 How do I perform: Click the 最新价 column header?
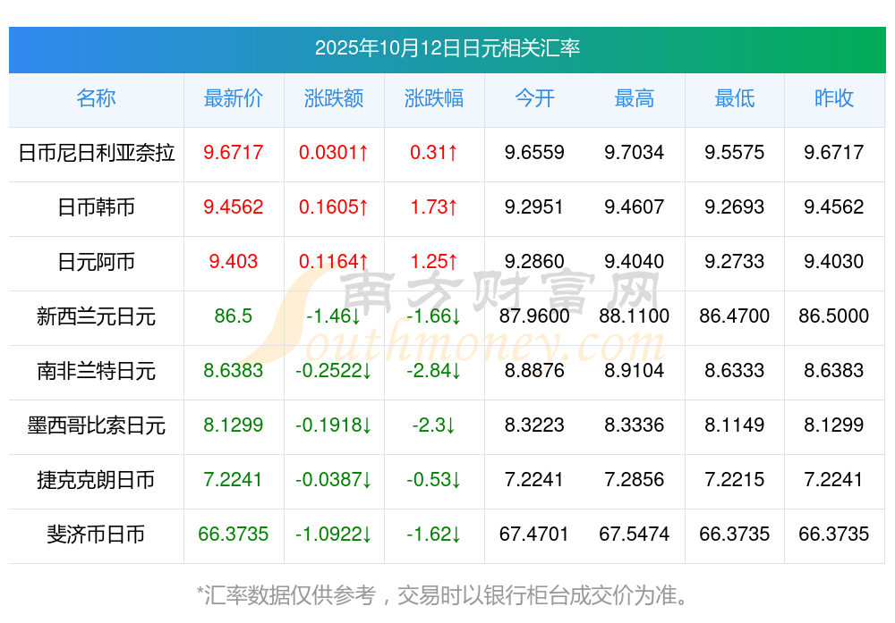(x=233, y=98)
